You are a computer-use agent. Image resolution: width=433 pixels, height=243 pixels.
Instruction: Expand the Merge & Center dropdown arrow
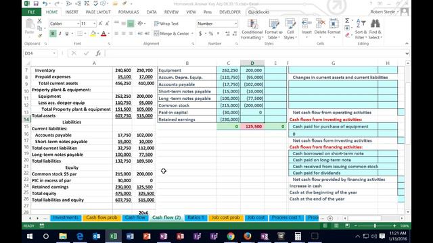tap(192, 34)
